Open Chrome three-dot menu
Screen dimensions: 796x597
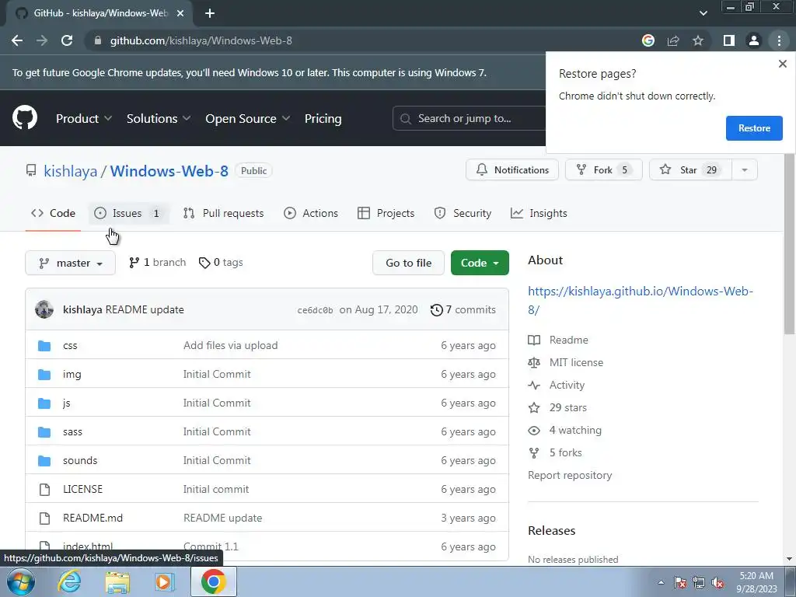click(779, 40)
